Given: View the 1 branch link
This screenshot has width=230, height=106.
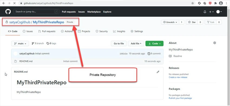Looking at the screenshot, I should point(38,44).
